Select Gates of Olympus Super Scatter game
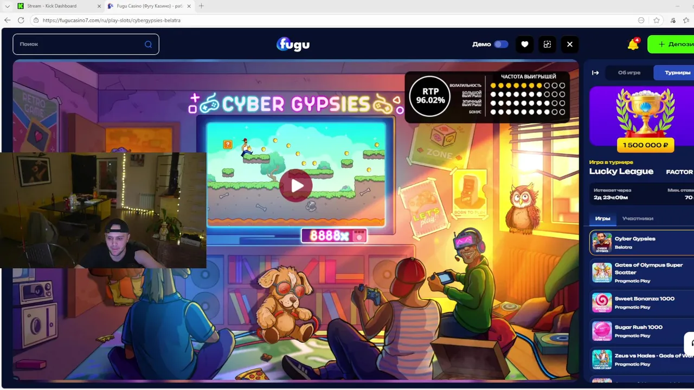Image resolution: width=694 pixels, height=390 pixels. point(641,272)
